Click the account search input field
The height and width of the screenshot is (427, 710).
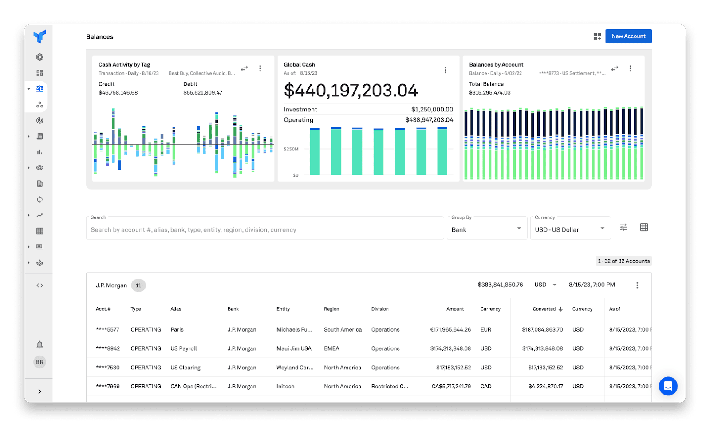(265, 230)
